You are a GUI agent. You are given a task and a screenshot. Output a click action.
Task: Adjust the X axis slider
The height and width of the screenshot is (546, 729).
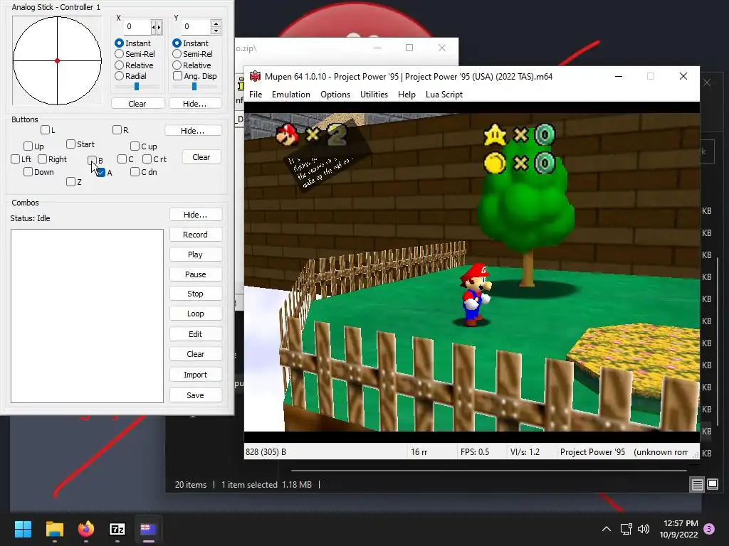pos(137,87)
